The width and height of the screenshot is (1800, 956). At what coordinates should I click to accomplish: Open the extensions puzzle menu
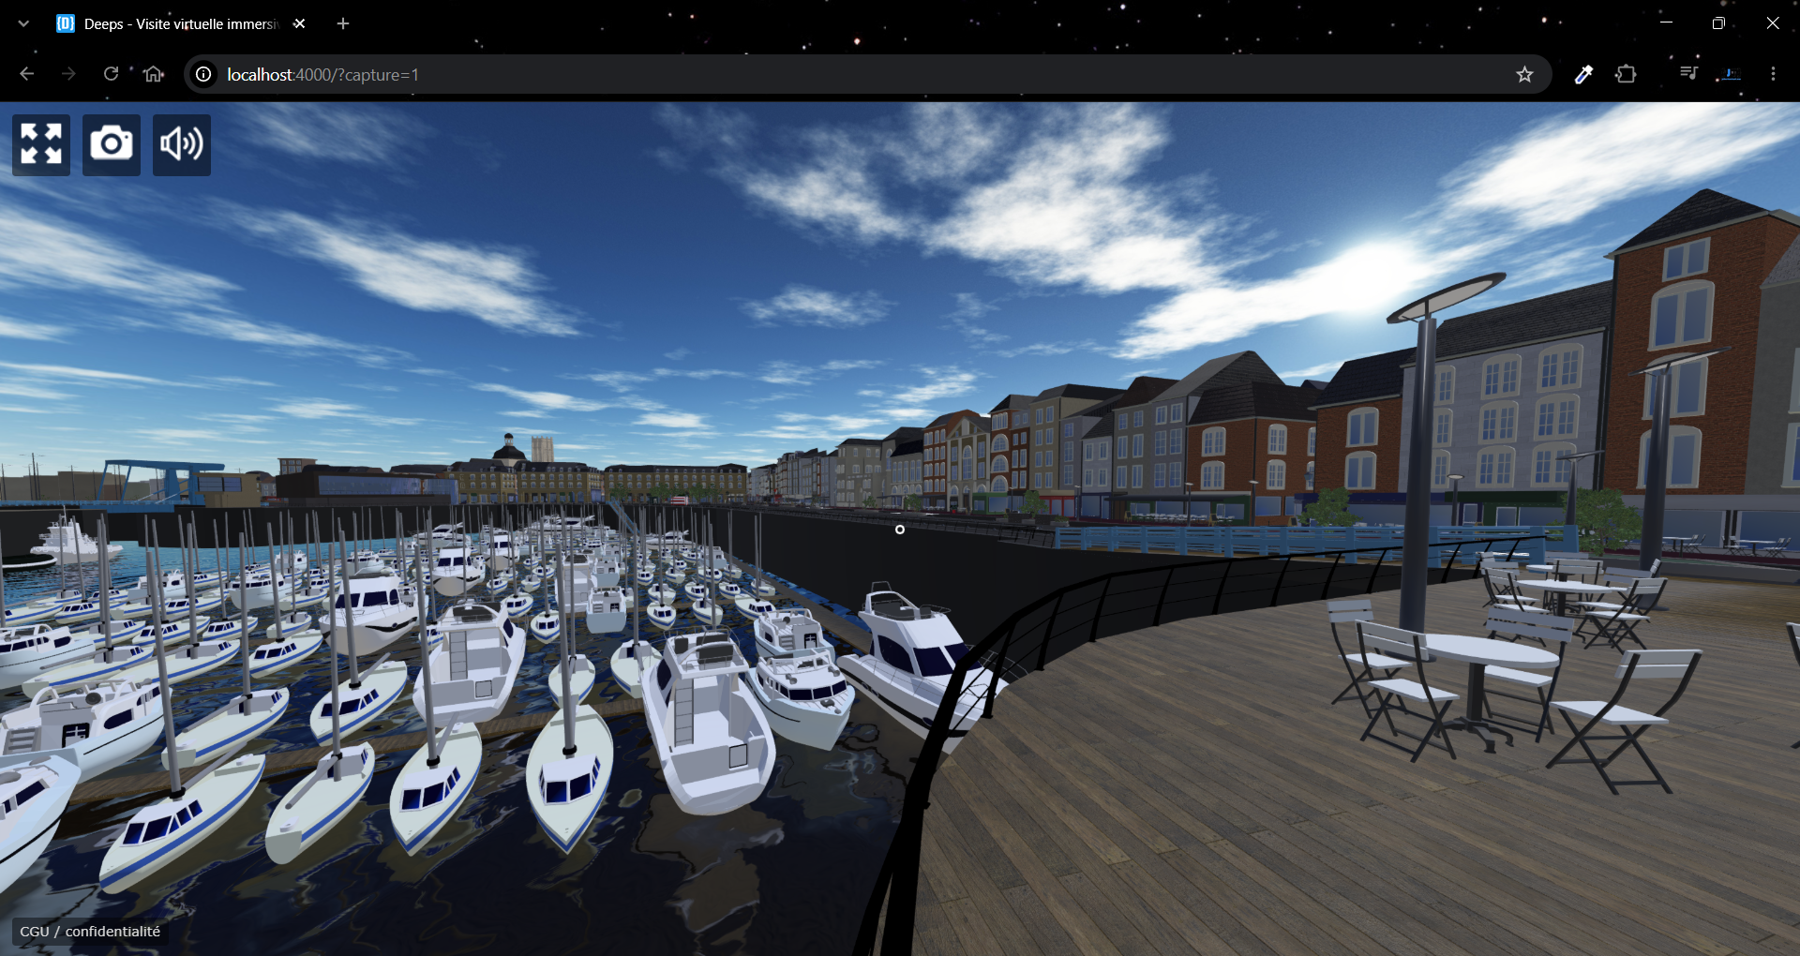click(x=1627, y=74)
